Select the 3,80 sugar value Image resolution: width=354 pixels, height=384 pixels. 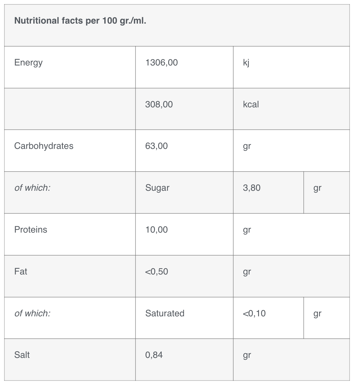[x=252, y=188]
